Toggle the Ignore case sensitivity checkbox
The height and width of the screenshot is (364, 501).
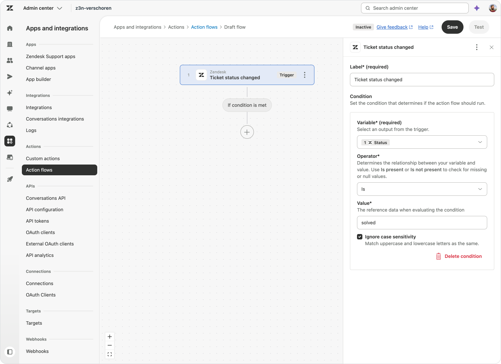[360, 237]
